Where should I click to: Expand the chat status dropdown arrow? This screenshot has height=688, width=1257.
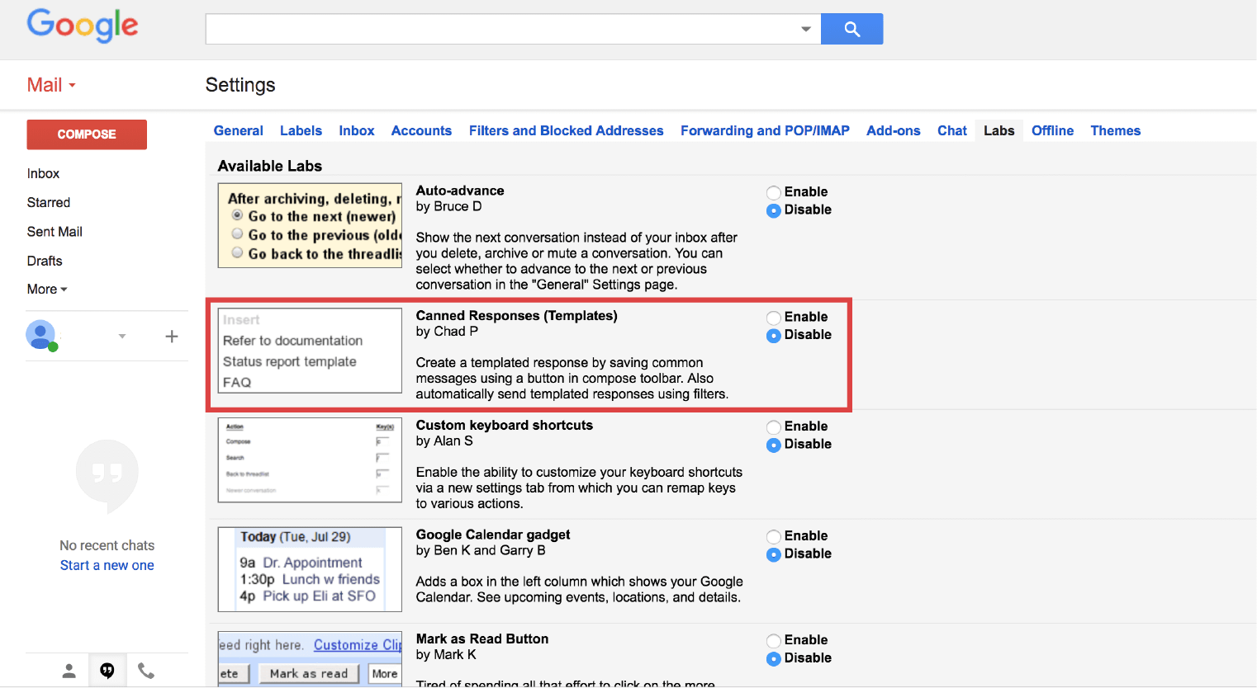tap(122, 337)
